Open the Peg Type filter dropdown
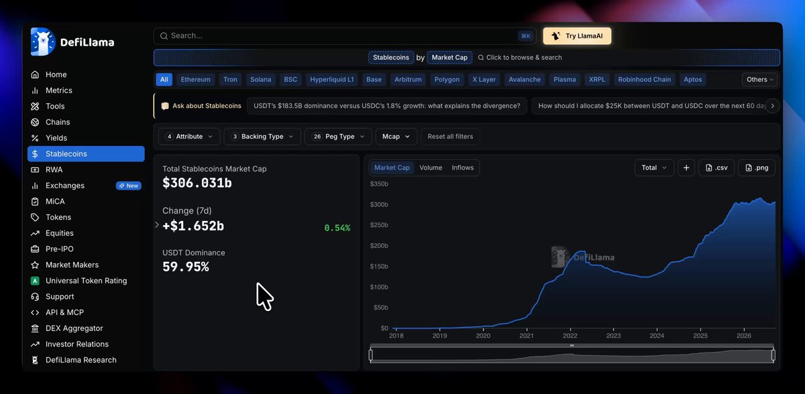Viewport: 805px width, 394px height. coord(339,137)
